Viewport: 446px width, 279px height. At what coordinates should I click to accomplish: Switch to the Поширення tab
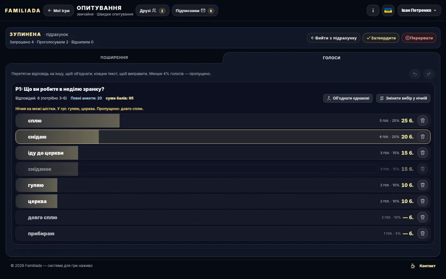114,58
